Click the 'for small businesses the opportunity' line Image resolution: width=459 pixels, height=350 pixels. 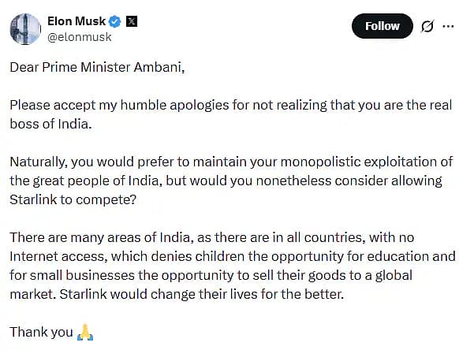click(211, 275)
